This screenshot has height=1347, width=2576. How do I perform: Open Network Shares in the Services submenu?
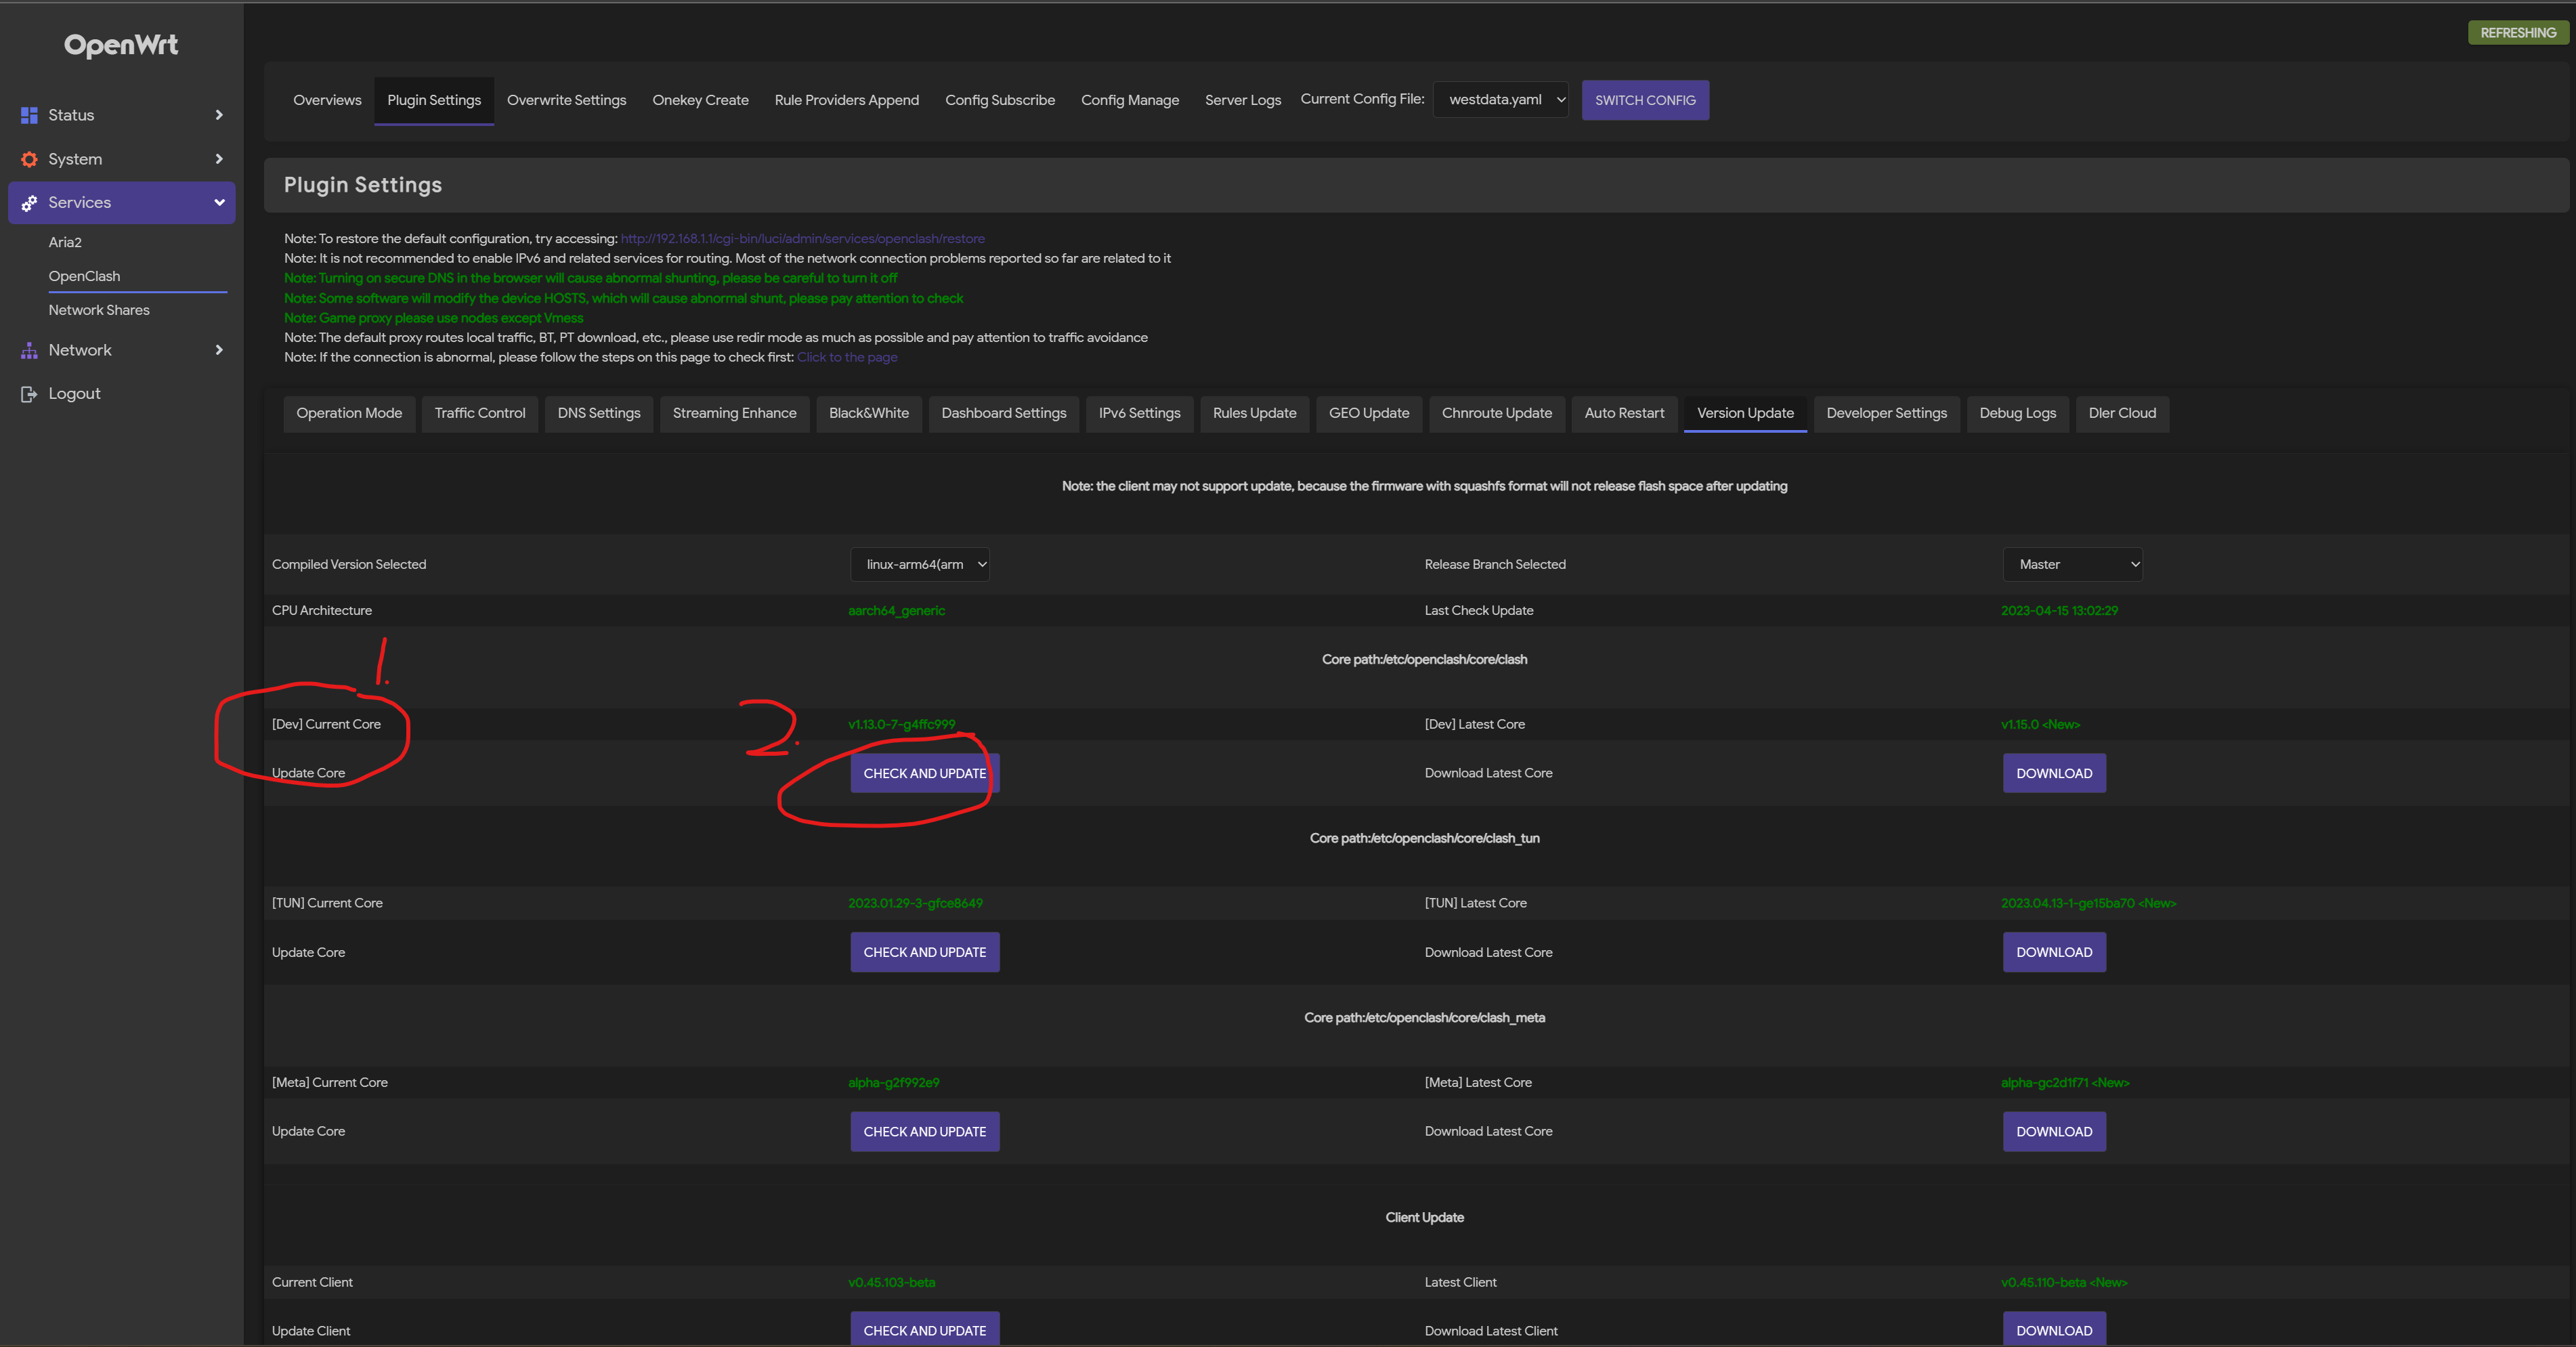pos(99,310)
